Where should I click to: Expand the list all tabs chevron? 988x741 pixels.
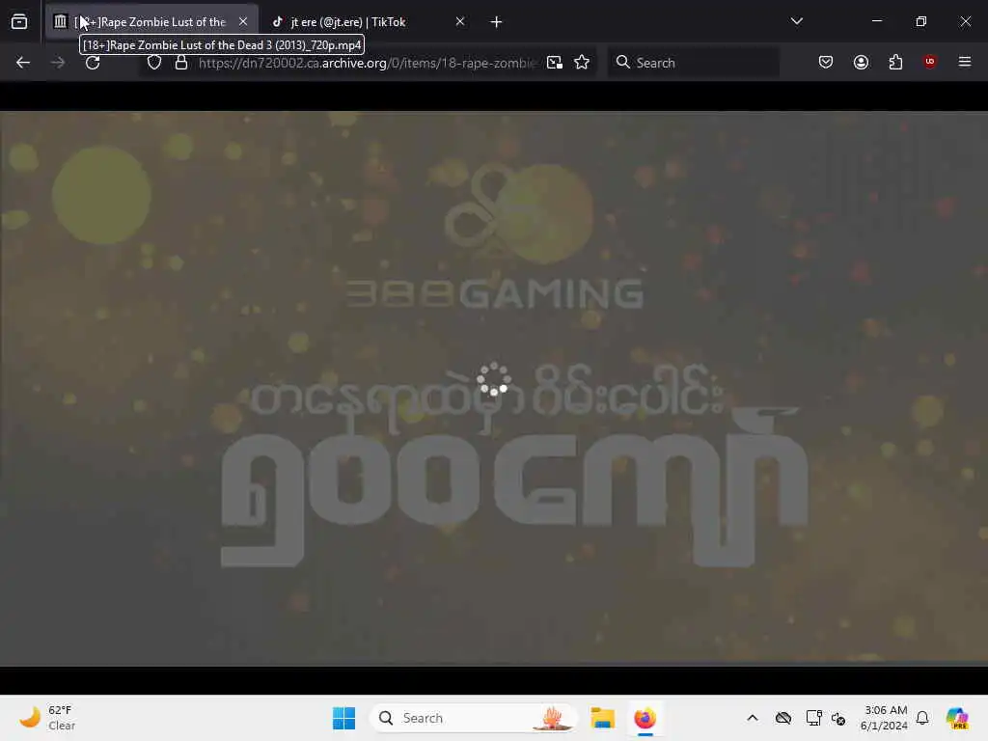tap(796, 22)
